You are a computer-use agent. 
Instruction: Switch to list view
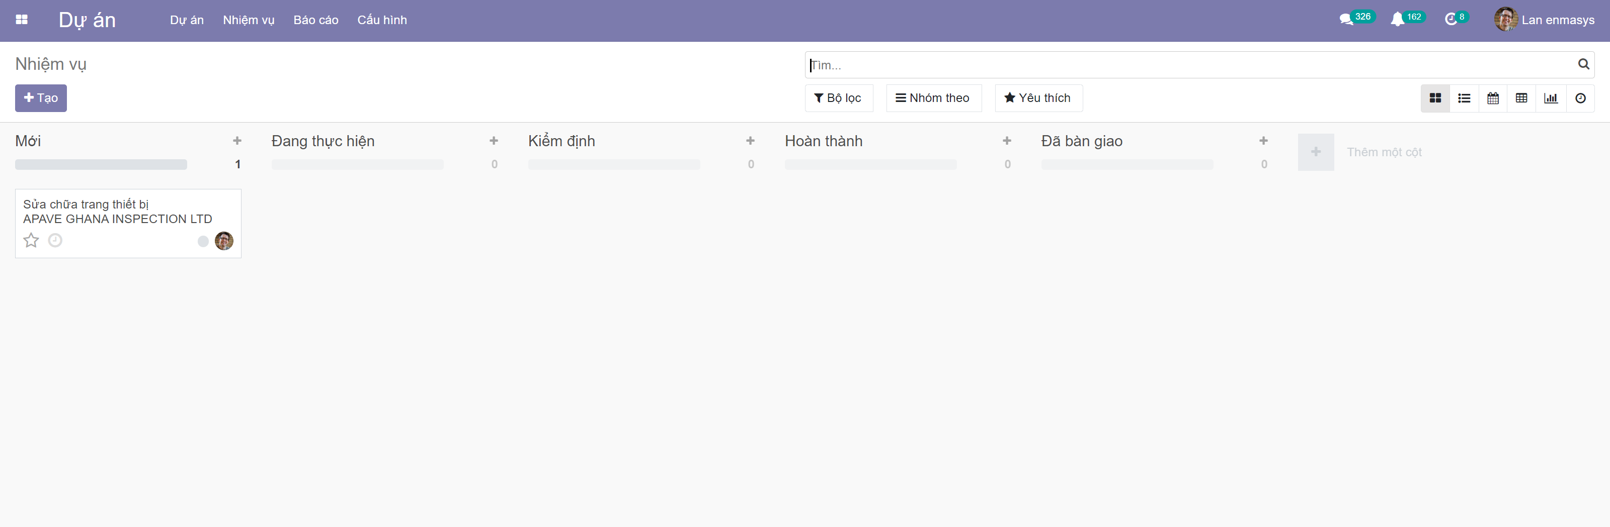click(1464, 98)
